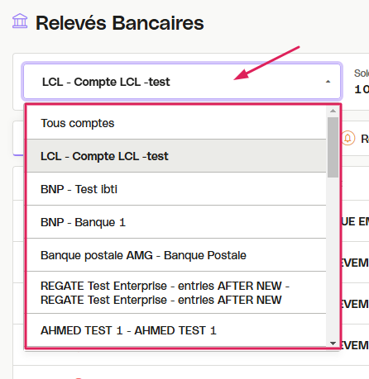This screenshot has height=379, width=369.
Task: Click the truncated label next to the bell
Action: coord(365,139)
